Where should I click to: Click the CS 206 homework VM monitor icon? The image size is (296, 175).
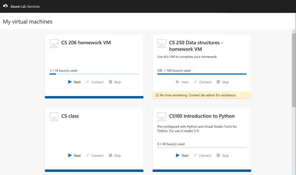(x=54, y=43)
